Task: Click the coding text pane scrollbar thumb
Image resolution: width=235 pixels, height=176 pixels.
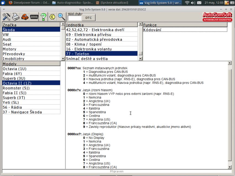Action: pyautogui.click(x=229, y=115)
